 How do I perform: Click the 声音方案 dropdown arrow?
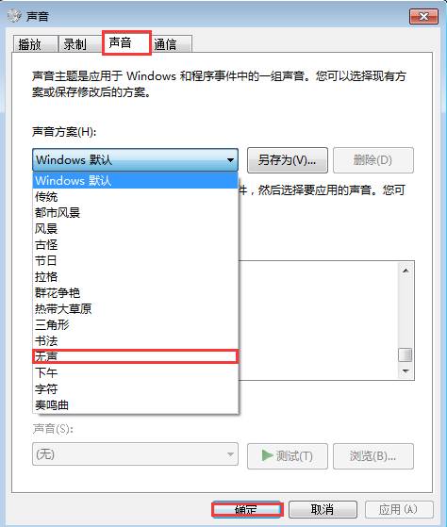[x=230, y=160]
